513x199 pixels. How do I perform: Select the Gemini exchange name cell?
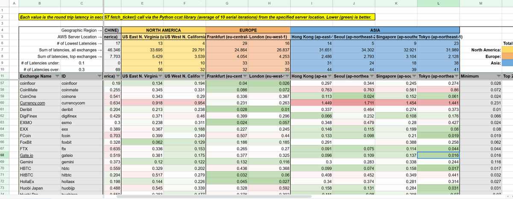(x=39, y=162)
